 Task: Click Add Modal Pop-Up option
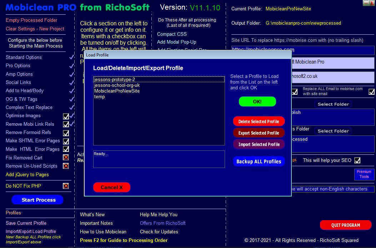click(177, 42)
